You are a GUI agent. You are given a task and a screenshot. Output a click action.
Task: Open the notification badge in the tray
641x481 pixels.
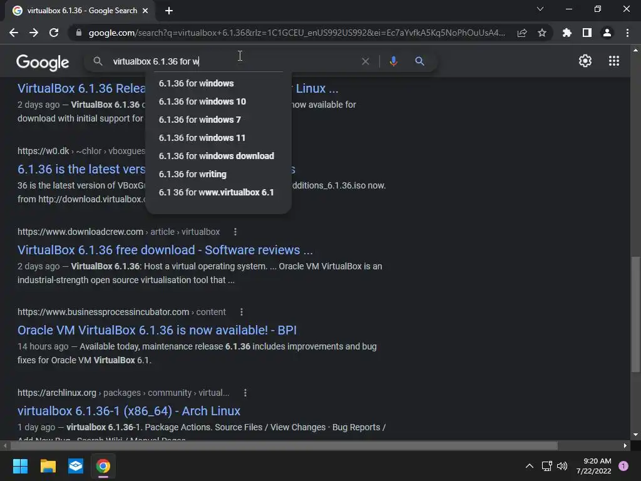click(x=623, y=466)
